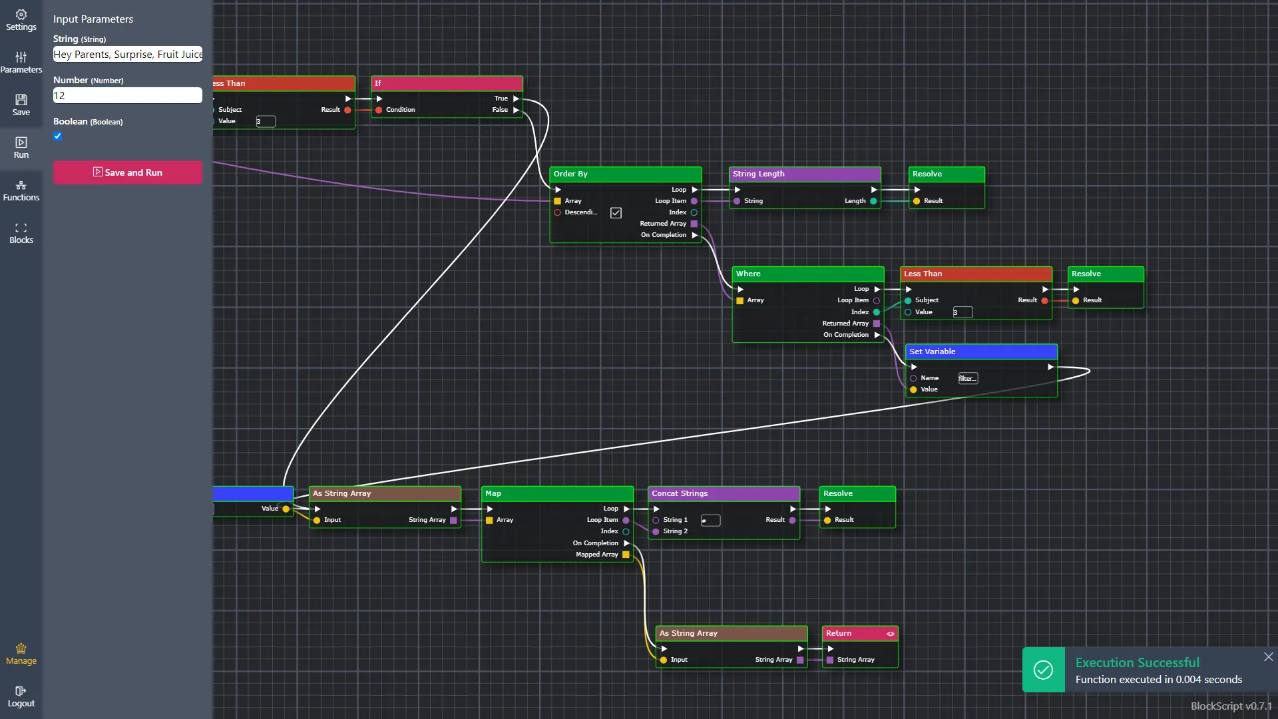Select the Where block header
Image resolution: width=1278 pixels, height=719 pixels.
pos(808,274)
